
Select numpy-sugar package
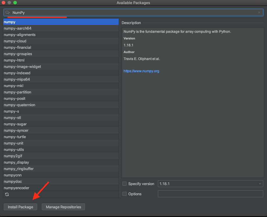61,124
